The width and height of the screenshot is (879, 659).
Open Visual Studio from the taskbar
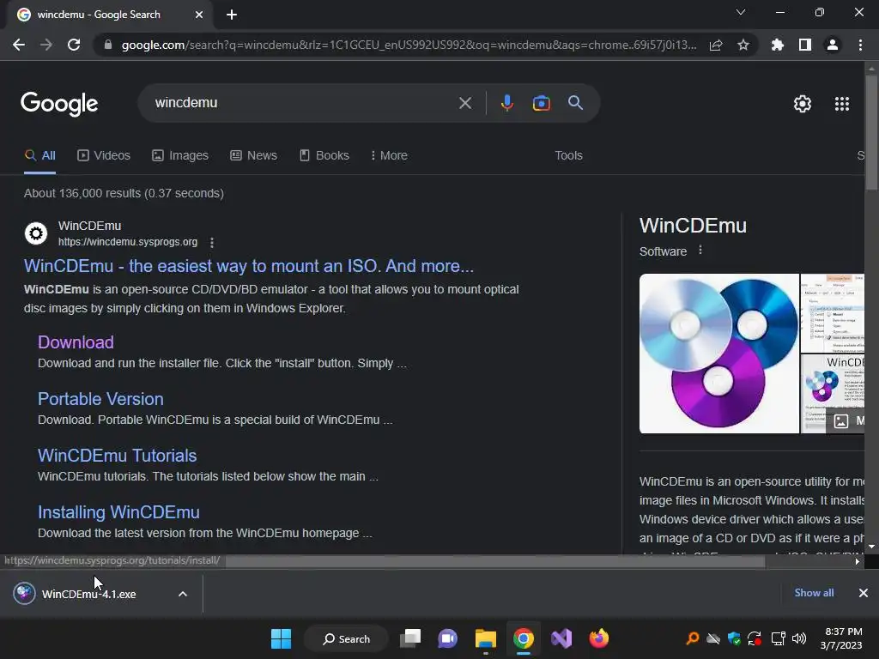(x=561, y=638)
